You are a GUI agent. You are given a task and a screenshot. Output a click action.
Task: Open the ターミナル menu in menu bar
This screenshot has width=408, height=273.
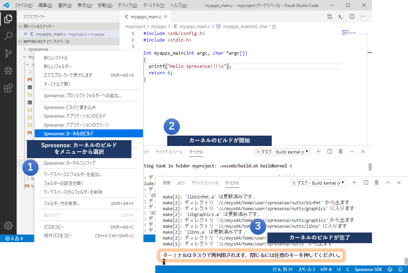click(154, 5)
